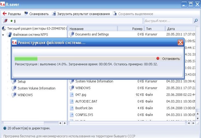Select Текущий раздел tree row

pyautogui.click(x=34, y=28)
